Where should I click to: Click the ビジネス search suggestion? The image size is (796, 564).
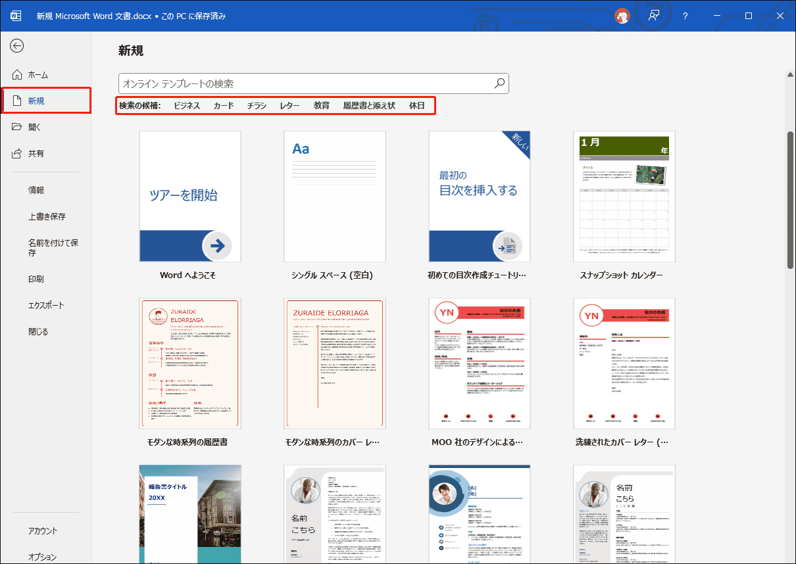187,105
